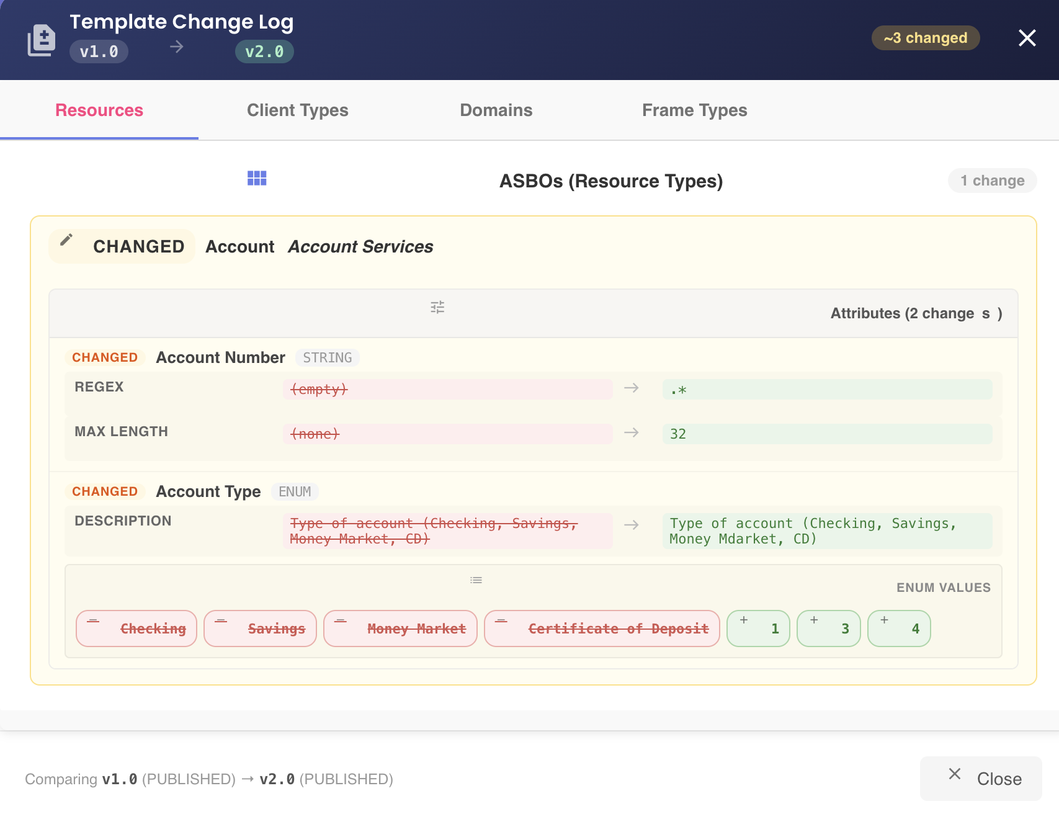Open the Domains tab

click(496, 110)
